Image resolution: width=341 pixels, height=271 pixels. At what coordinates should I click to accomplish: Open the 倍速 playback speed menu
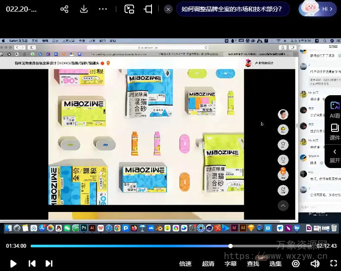click(x=185, y=264)
